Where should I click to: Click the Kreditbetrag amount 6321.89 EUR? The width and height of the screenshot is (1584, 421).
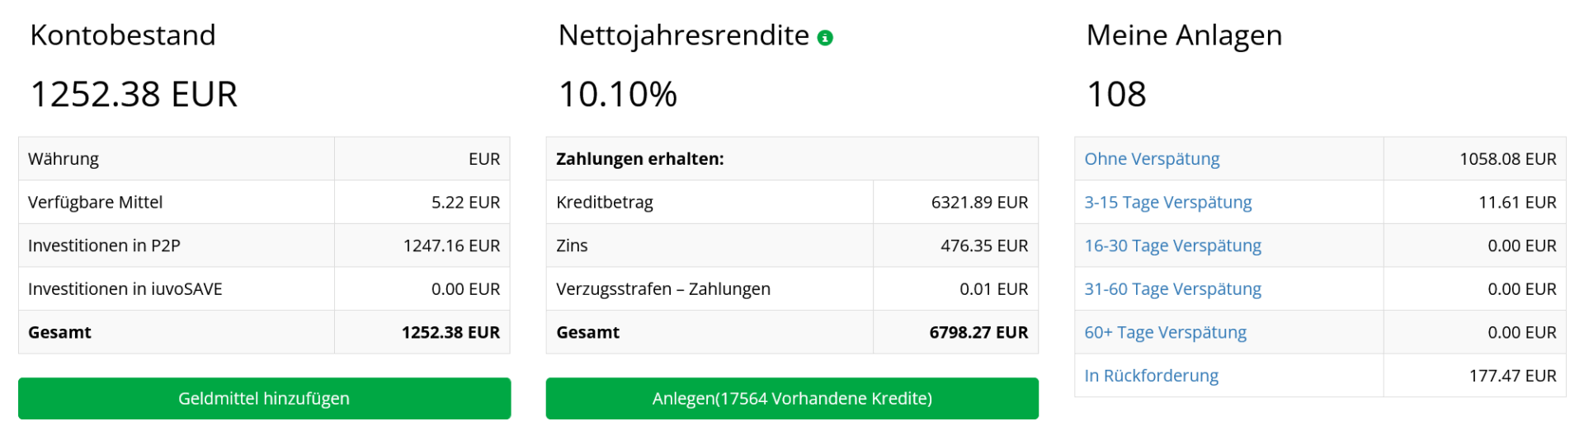click(x=979, y=203)
